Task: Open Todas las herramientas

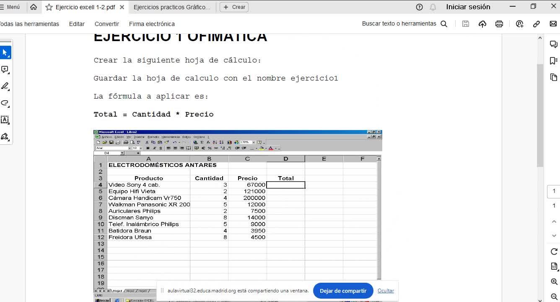Action: [29, 24]
